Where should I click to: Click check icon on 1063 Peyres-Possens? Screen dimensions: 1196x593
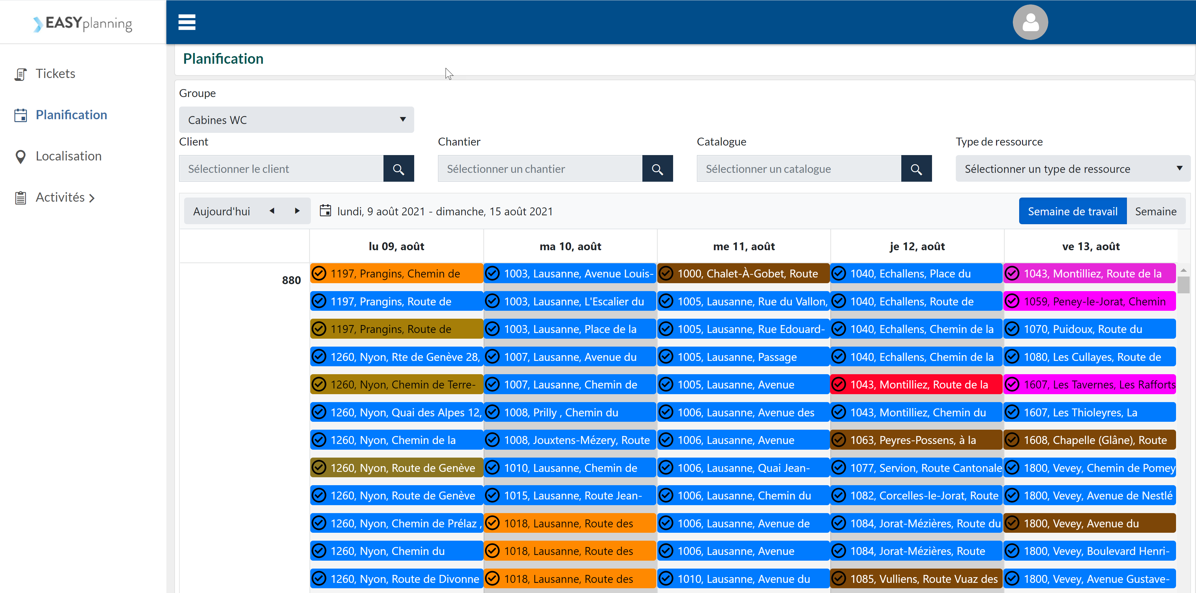click(839, 440)
